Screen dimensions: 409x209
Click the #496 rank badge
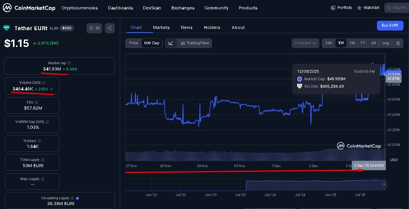67,28
